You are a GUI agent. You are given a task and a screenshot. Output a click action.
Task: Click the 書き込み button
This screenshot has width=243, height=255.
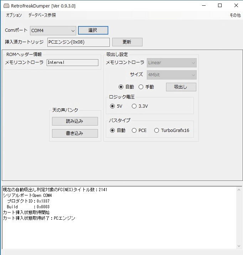pos(75,133)
